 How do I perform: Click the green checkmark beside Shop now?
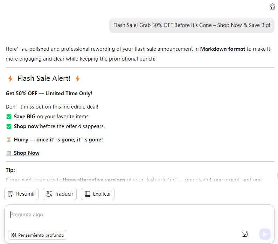click(x=9, y=126)
